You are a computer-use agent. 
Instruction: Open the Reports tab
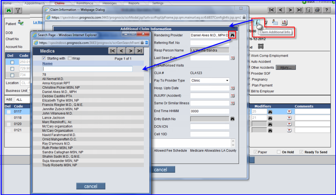(134, 3)
